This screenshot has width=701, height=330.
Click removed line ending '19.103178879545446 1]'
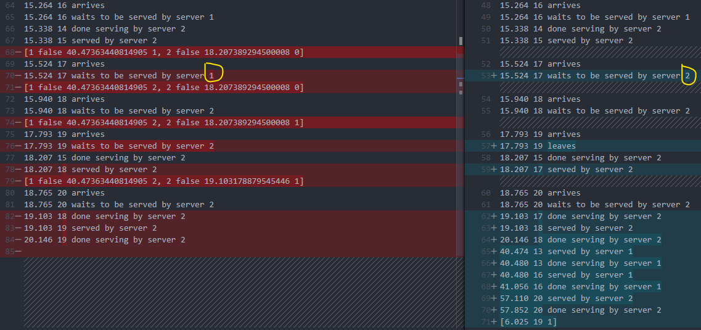[x=163, y=181]
